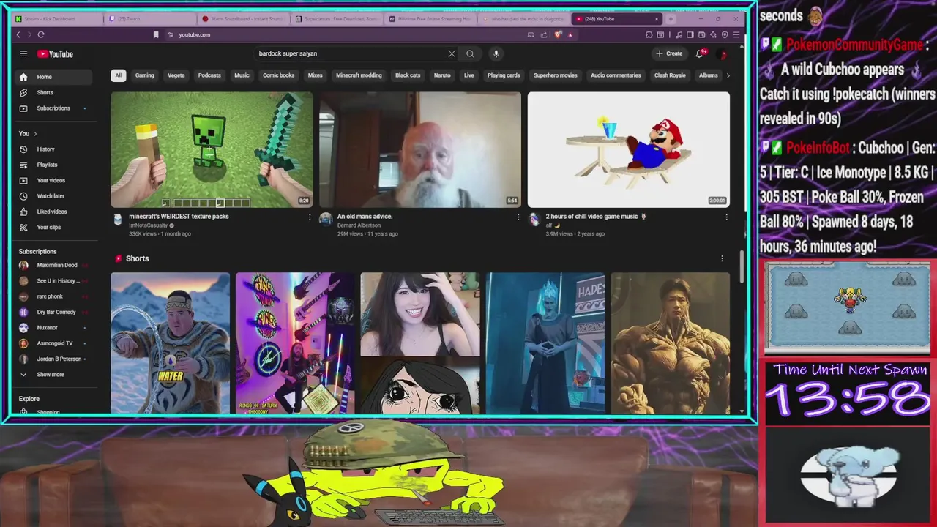
Task: Open the rare phonk subscription
Action: [x=55, y=296]
